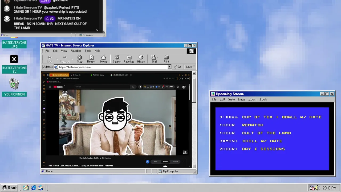Viewport: 341px width, 192px height.
Task: Open the Help menu in HATE TV
Action: [x=97, y=51]
